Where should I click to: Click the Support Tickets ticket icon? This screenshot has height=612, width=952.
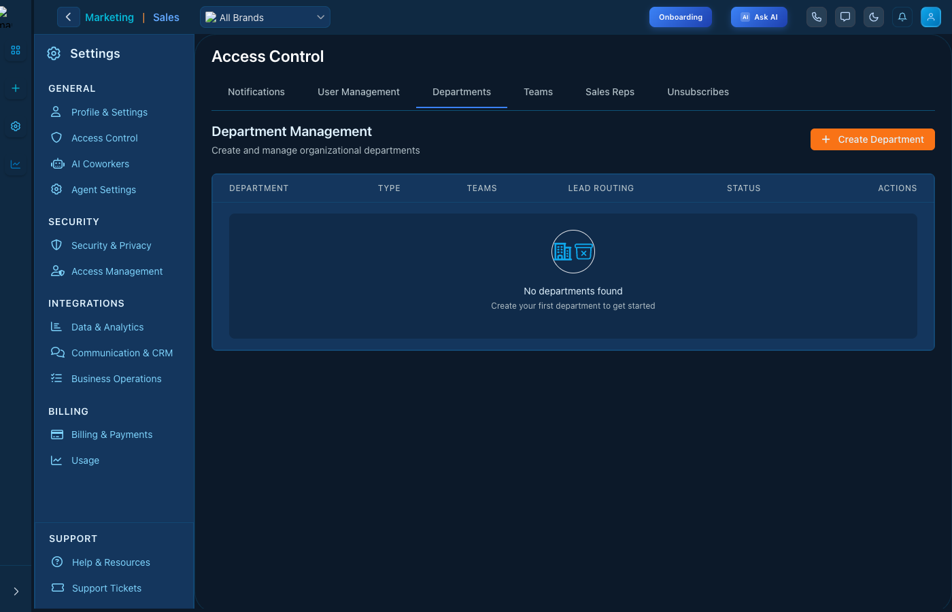point(58,588)
